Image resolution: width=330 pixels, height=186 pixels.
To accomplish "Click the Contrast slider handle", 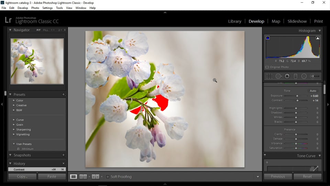I will (x=297, y=100).
